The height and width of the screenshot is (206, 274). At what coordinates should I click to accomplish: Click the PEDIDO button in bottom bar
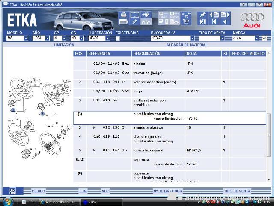click(39, 191)
